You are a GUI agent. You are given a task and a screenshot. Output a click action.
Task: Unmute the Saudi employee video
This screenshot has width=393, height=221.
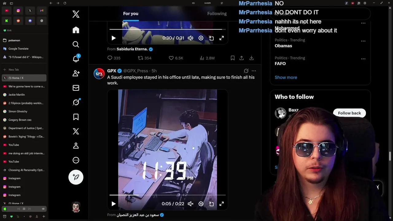[x=191, y=204]
